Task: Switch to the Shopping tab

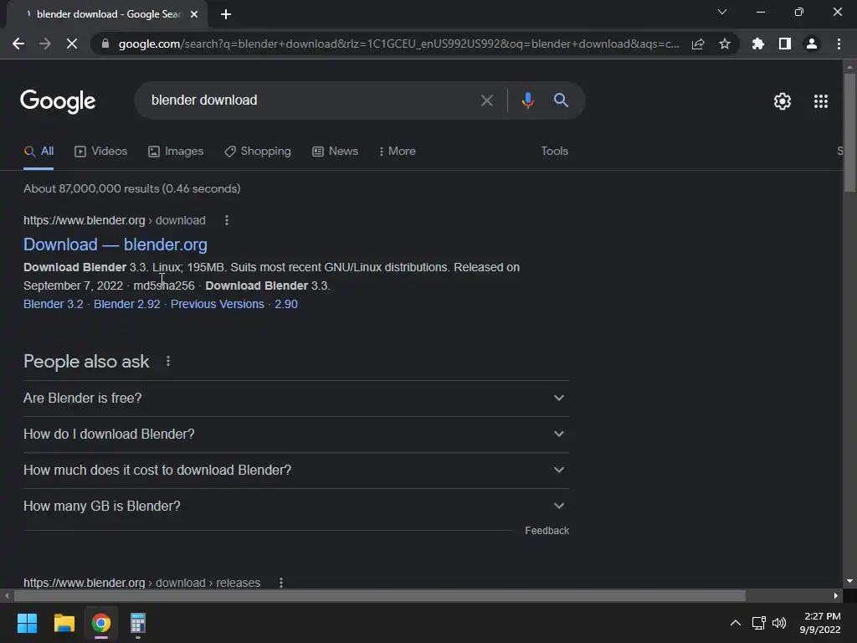Action: (x=258, y=151)
